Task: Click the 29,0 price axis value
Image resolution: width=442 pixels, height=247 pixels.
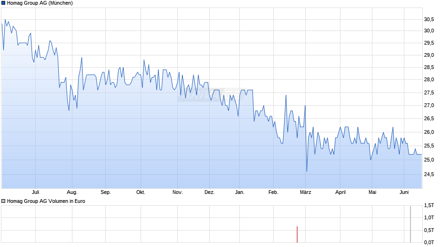Action: [429, 55]
